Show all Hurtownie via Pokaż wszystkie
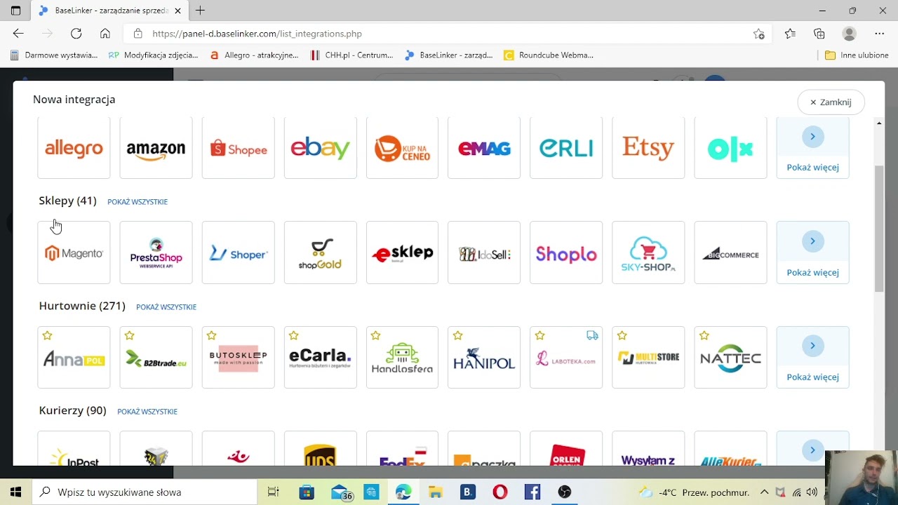898x505 pixels. (166, 307)
